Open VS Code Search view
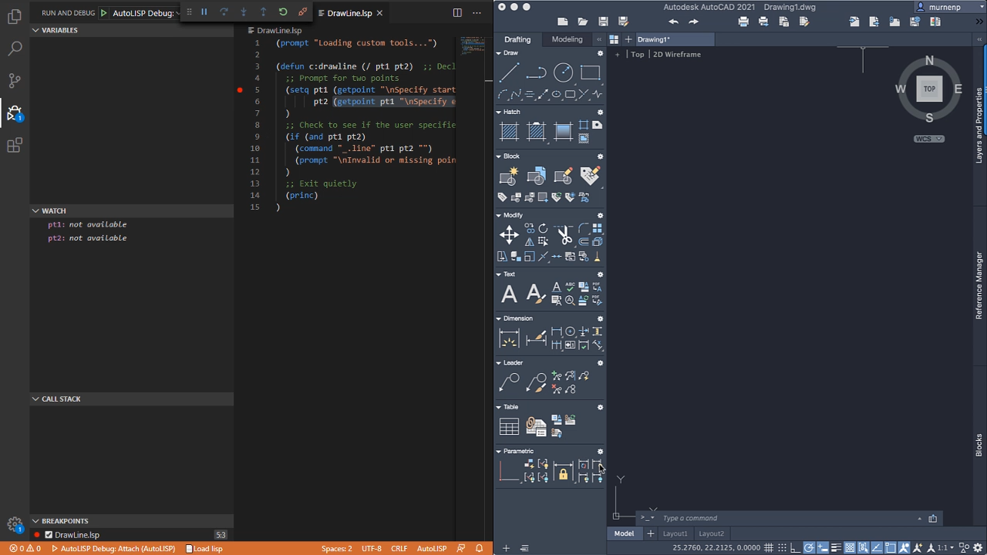The height and width of the screenshot is (555, 987). 15,48
